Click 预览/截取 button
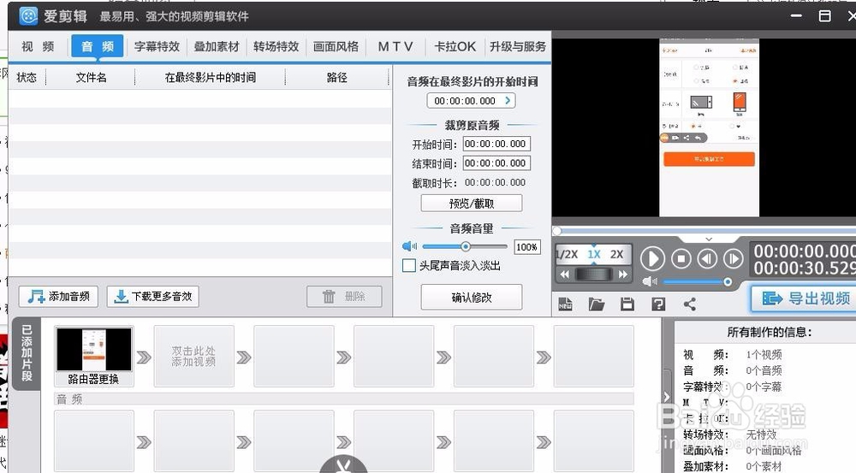The image size is (856, 473). pos(471,204)
